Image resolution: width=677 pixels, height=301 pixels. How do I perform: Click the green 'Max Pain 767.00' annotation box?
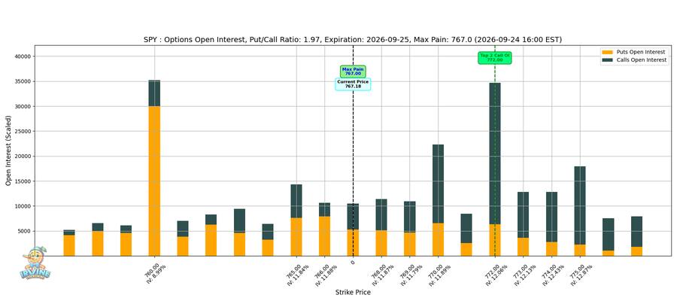[353, 71]
